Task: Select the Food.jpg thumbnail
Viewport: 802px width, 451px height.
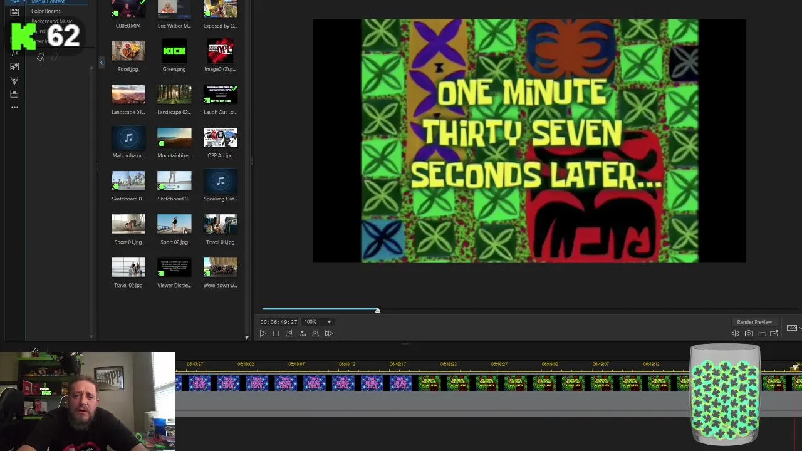Action: pyautogui.click(x=128, y=51)
